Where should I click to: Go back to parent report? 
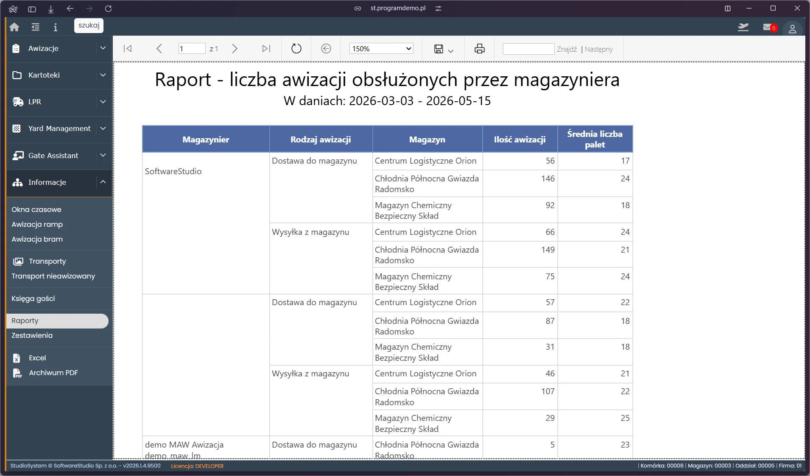point(326,49)
